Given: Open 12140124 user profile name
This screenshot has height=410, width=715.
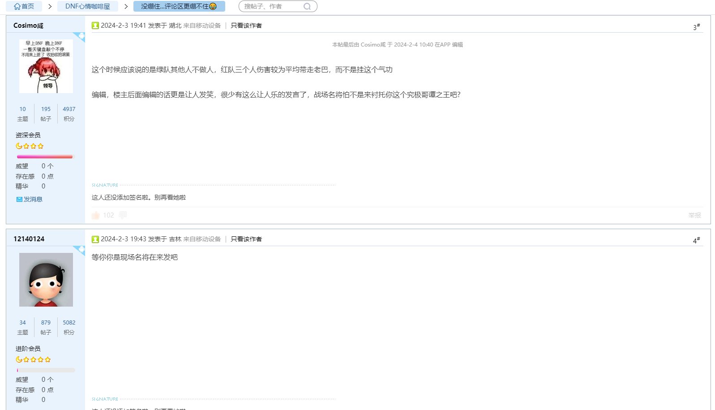Looking at the screenshot, I should 29,239.
